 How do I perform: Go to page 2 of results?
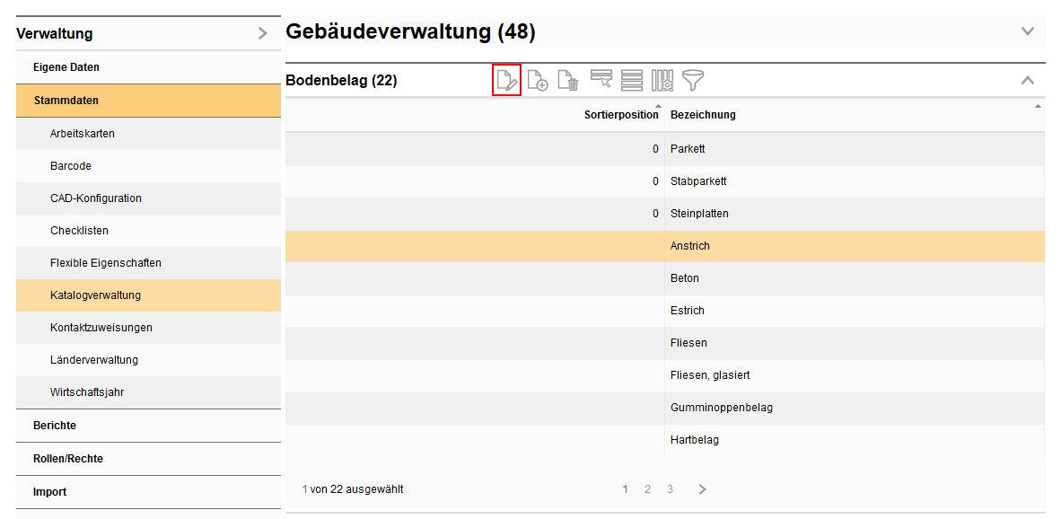[647, 489]
